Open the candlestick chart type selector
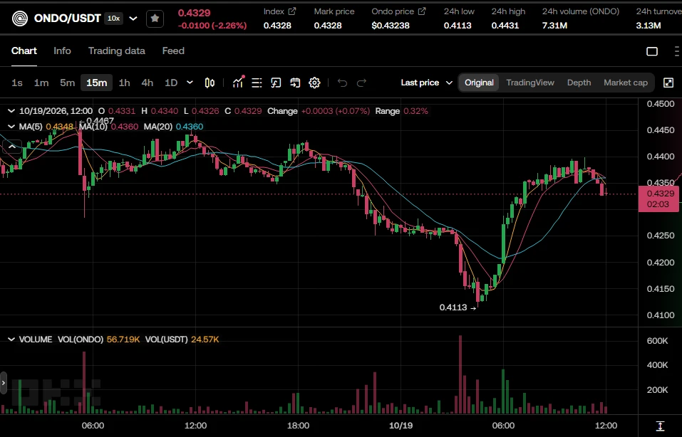Image resolution: width=682 pixels, height=437 pixels. coord(210,83)
